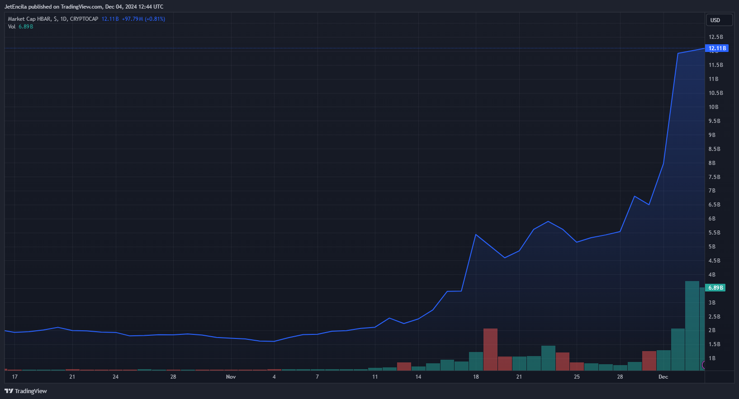739x399 pixels.
Task: Click the purple circle marker at chart's right edge
Action: pos(703,365)
